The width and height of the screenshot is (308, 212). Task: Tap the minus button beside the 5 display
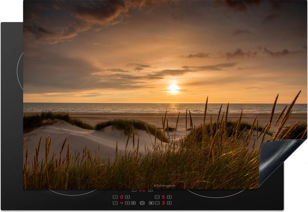[x=157, y=197]
